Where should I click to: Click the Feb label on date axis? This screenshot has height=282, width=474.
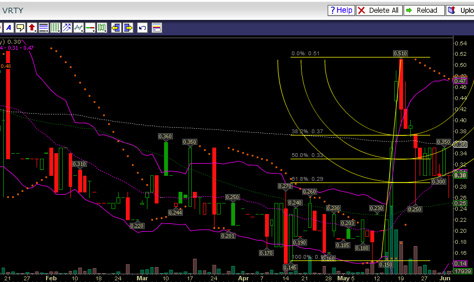[x=51, y=278]
